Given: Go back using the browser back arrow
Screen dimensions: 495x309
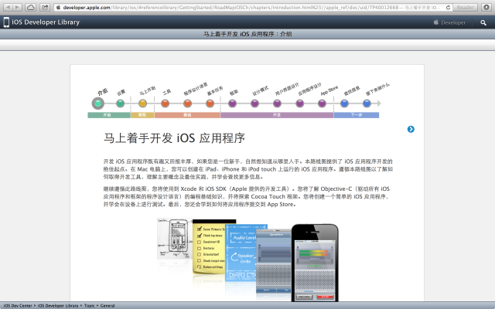Looking at the screenshot, I should [x=9, y=7].
